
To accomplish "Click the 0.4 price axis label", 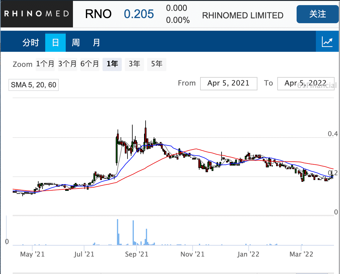I will pos(333,134).
